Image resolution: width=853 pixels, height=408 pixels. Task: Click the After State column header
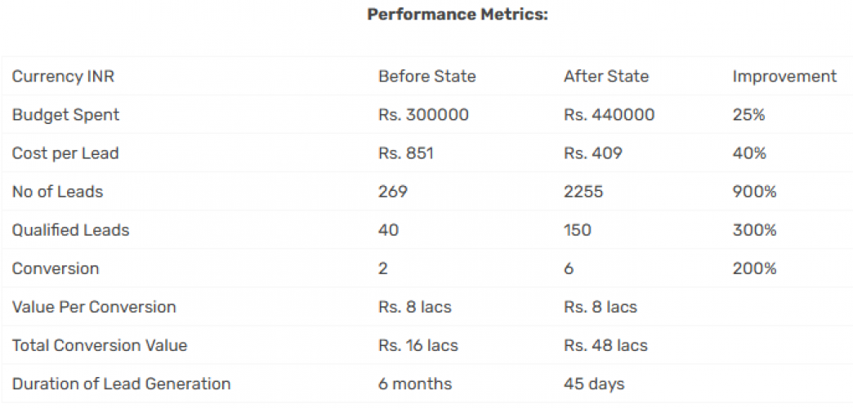[606, 77]
